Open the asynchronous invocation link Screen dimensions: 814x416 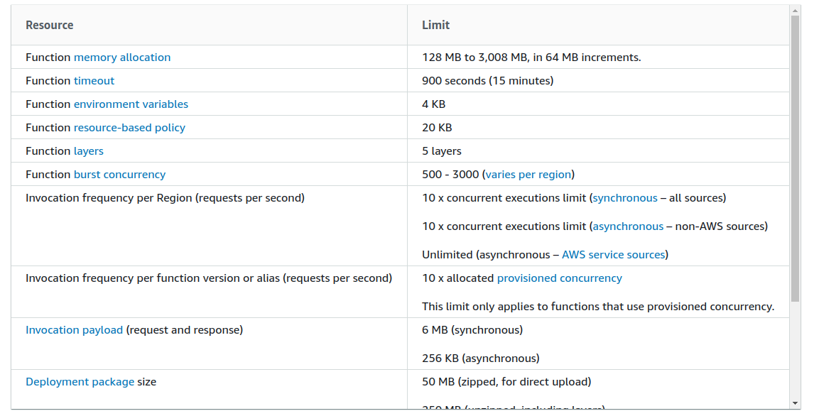pos(628,226)
